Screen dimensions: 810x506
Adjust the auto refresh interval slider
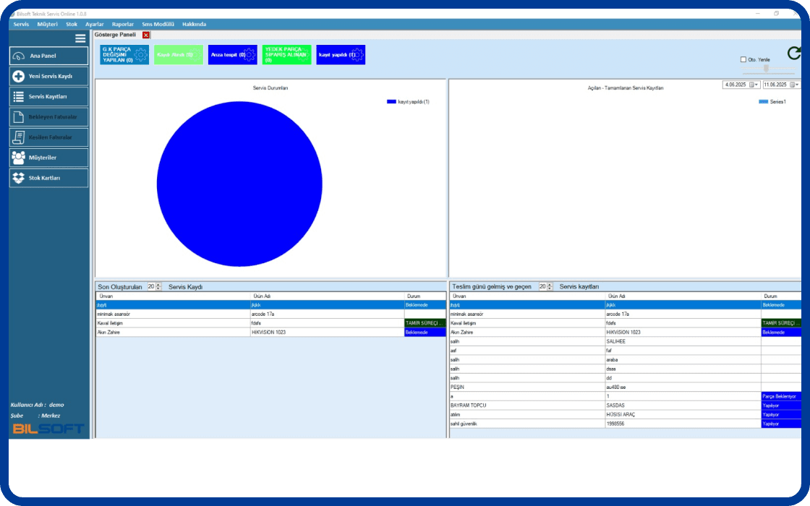click(766, 68)
